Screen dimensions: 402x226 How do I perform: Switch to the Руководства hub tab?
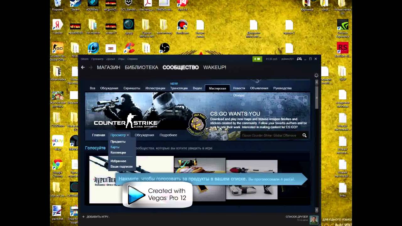[x=282, y=88]
